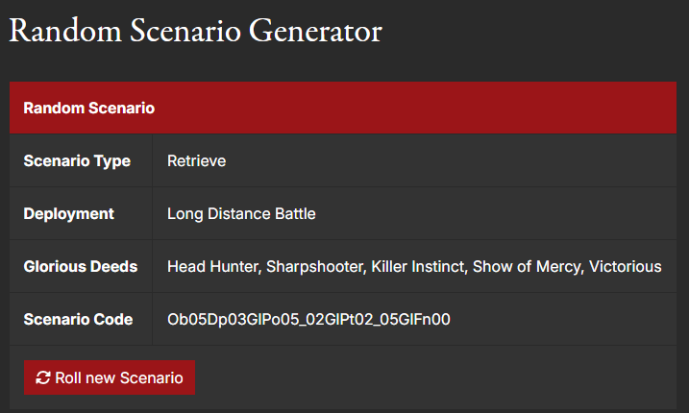Image resolution: width=689 pixels, height=413 pixels.
Task: Click the 'Glorious Deeds' row label
Action: 81,266
